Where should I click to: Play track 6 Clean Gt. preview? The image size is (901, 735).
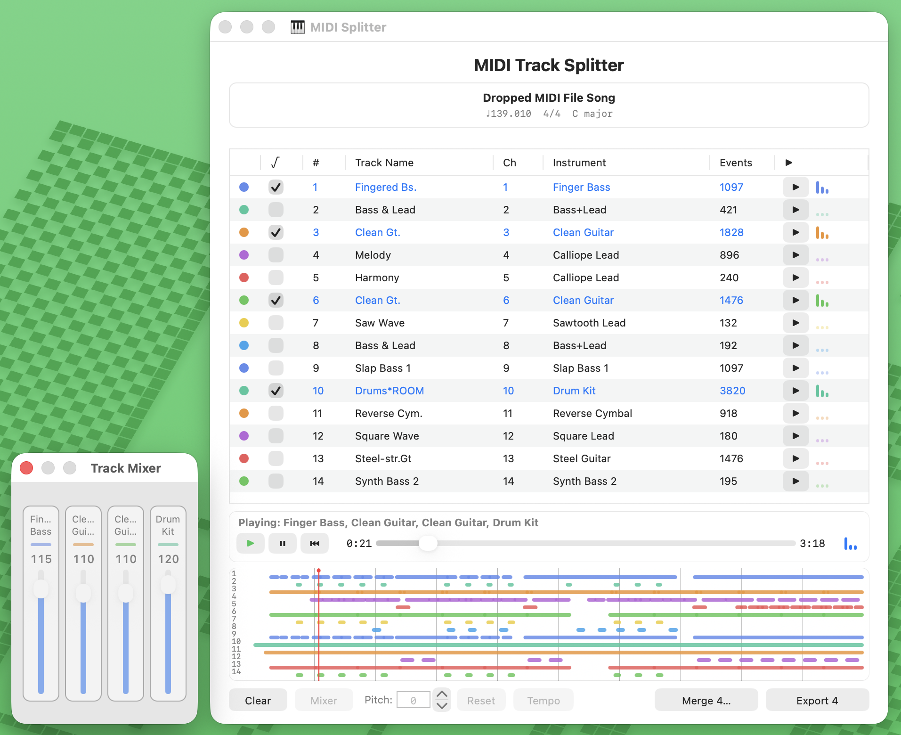795,300
